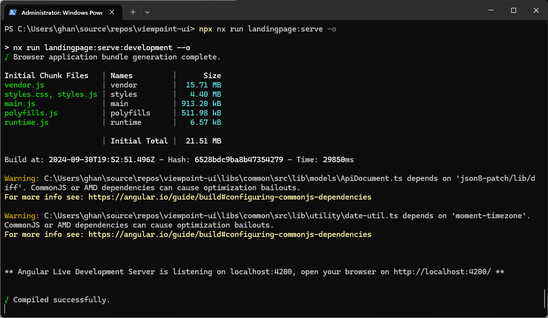Maximize the terminal window
The height and width of the screenshot is (318, 548).
point(513,10)
